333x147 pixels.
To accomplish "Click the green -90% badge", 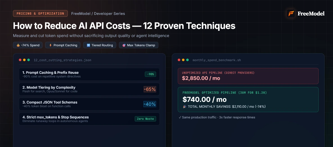I will click(150, 74).
